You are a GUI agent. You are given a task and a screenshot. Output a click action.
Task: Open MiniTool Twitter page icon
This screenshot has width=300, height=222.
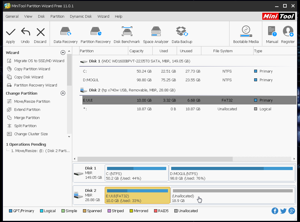283,211
